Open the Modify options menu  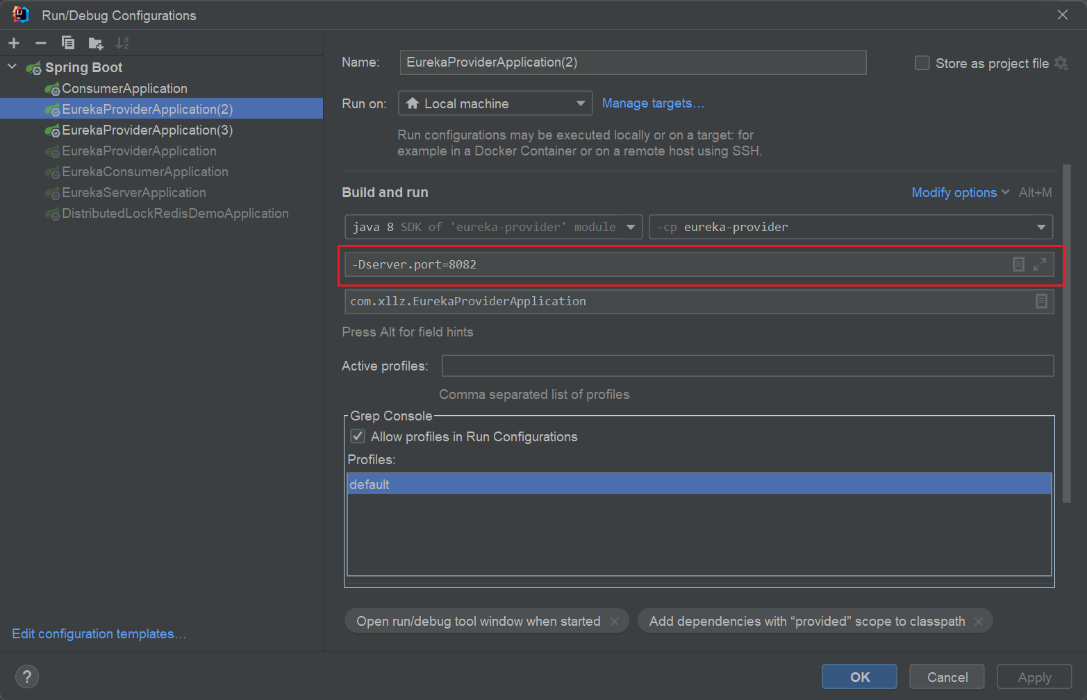[x=960, y=193]
